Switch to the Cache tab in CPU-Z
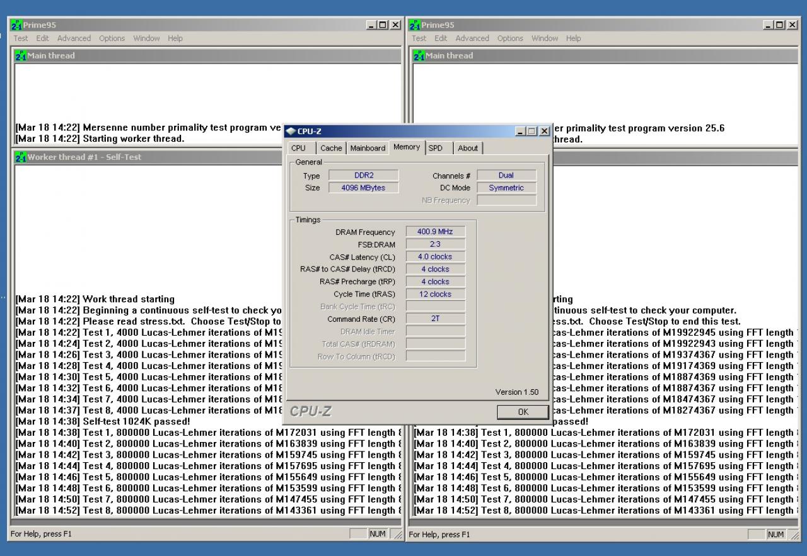 point(331,148)
